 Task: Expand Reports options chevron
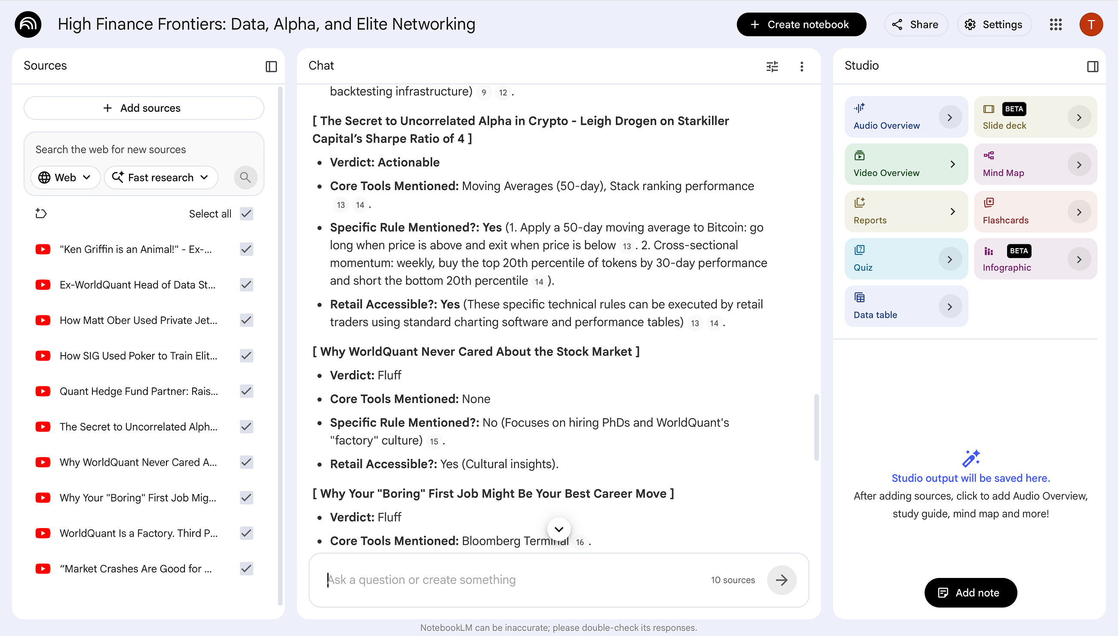[953, 212]
